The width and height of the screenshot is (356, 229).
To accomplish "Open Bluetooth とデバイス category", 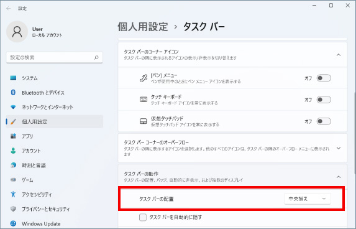I will coord(55,93).
